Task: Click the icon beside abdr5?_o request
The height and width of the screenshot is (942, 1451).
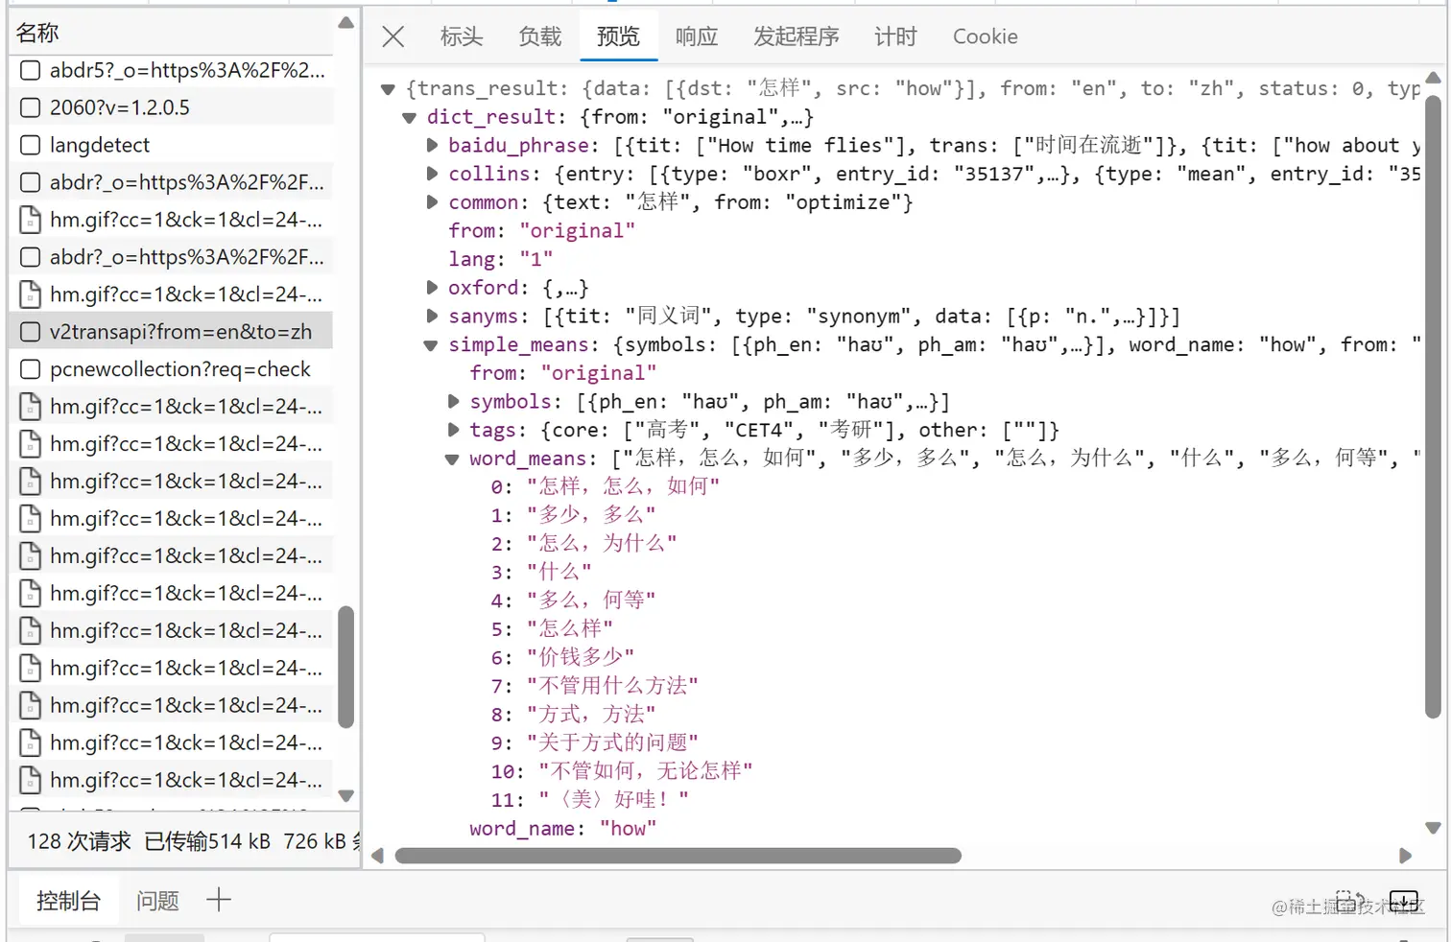Action: tap(31, 70)
